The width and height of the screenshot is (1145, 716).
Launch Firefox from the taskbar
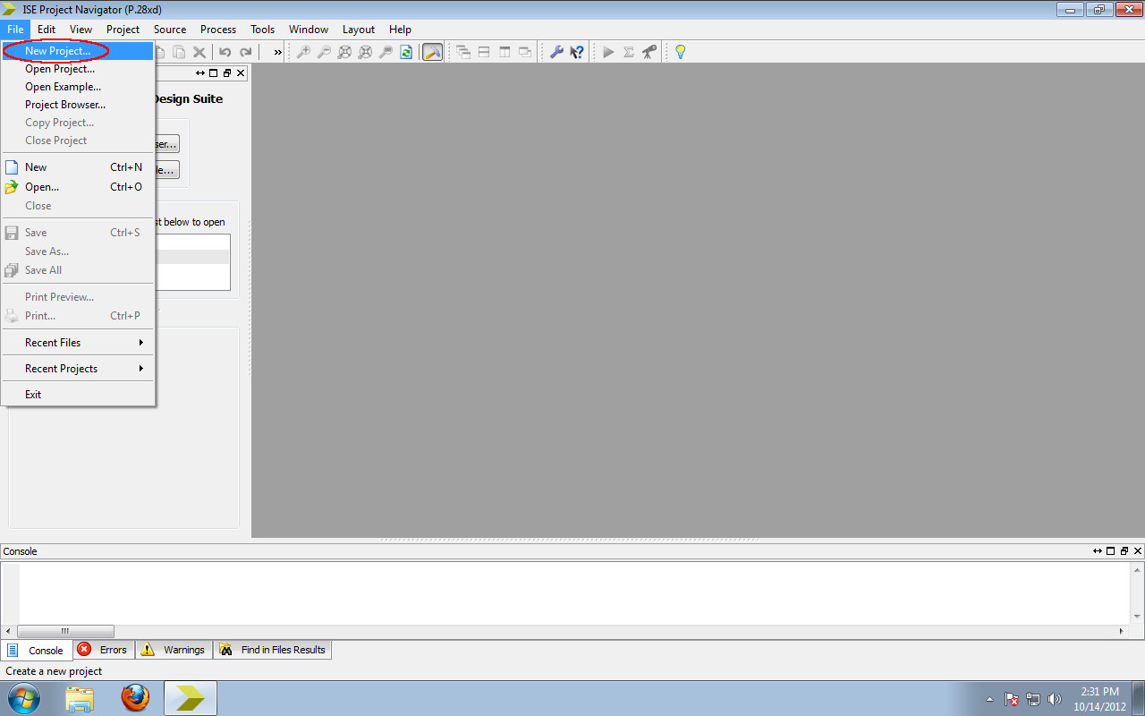click(x=135, y=698)
